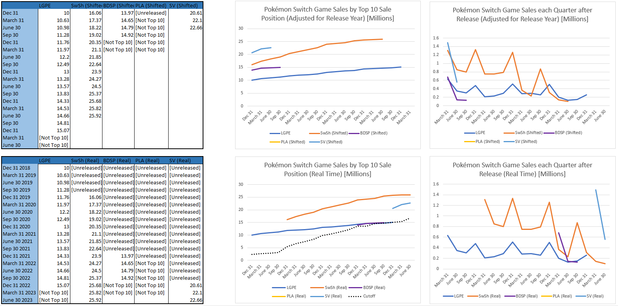Select the June 30 2019 row label
This screenshot has width=618, height=306.
coord(20,182)
